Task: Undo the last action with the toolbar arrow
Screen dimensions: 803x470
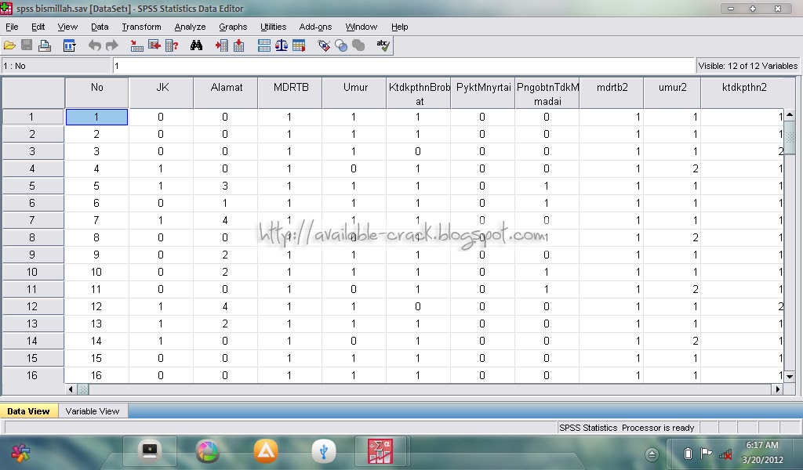Action: click(94, 45)
